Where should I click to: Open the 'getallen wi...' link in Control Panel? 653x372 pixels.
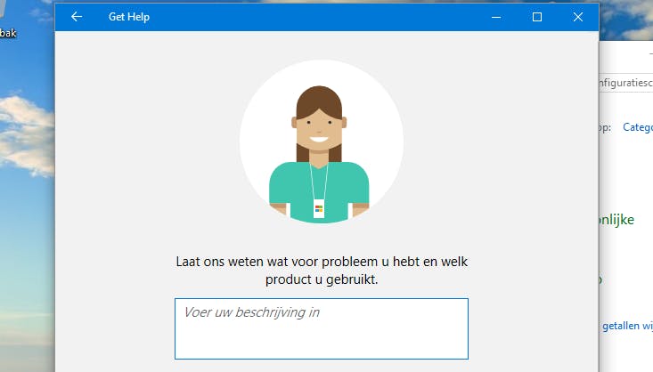[627, 326]
